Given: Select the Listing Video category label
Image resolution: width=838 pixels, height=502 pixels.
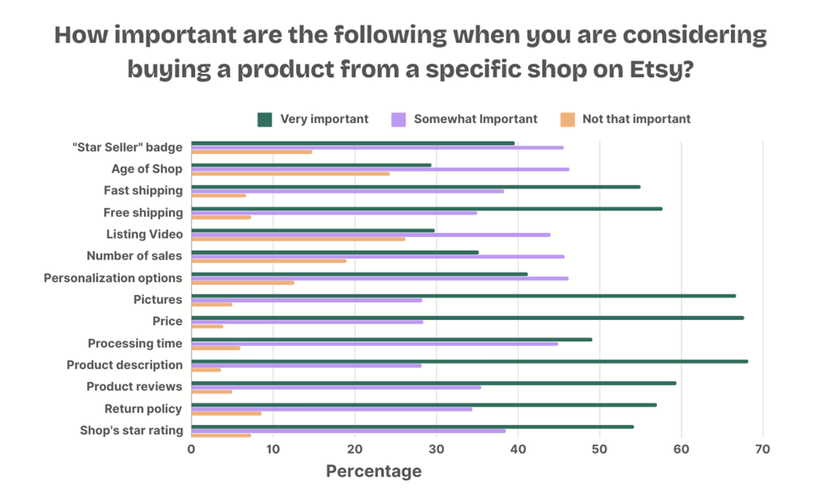Looking at the screenshot, I should (x=144, y=235).
